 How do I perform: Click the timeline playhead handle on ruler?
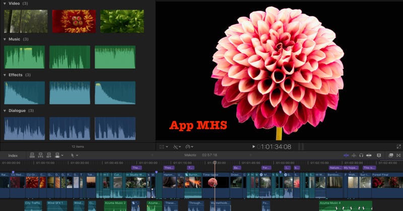(x=215, y=163)
